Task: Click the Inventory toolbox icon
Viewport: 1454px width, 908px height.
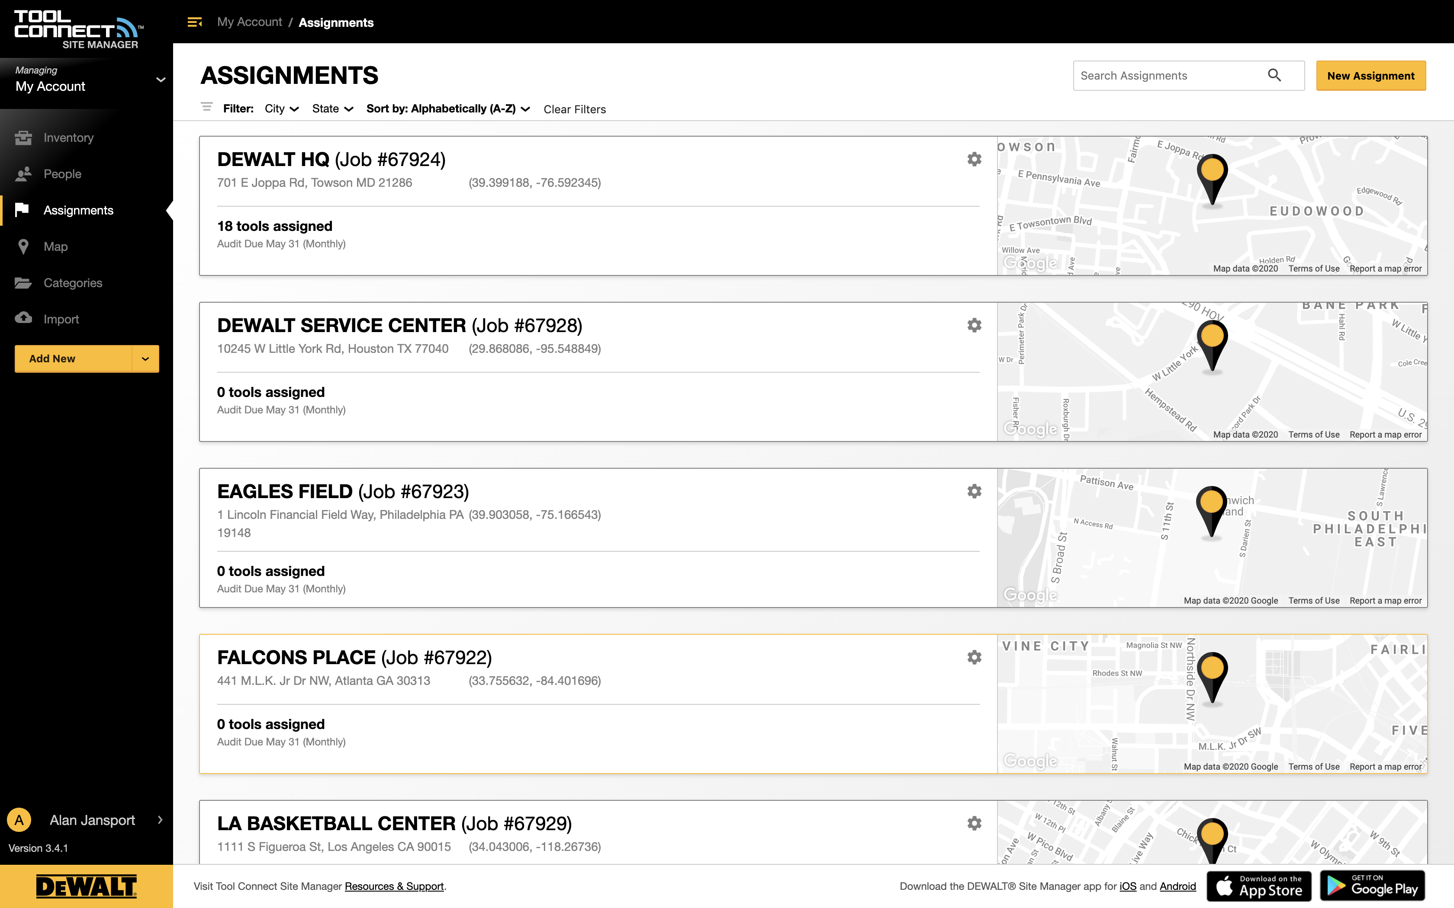Action: coord(23,137)
